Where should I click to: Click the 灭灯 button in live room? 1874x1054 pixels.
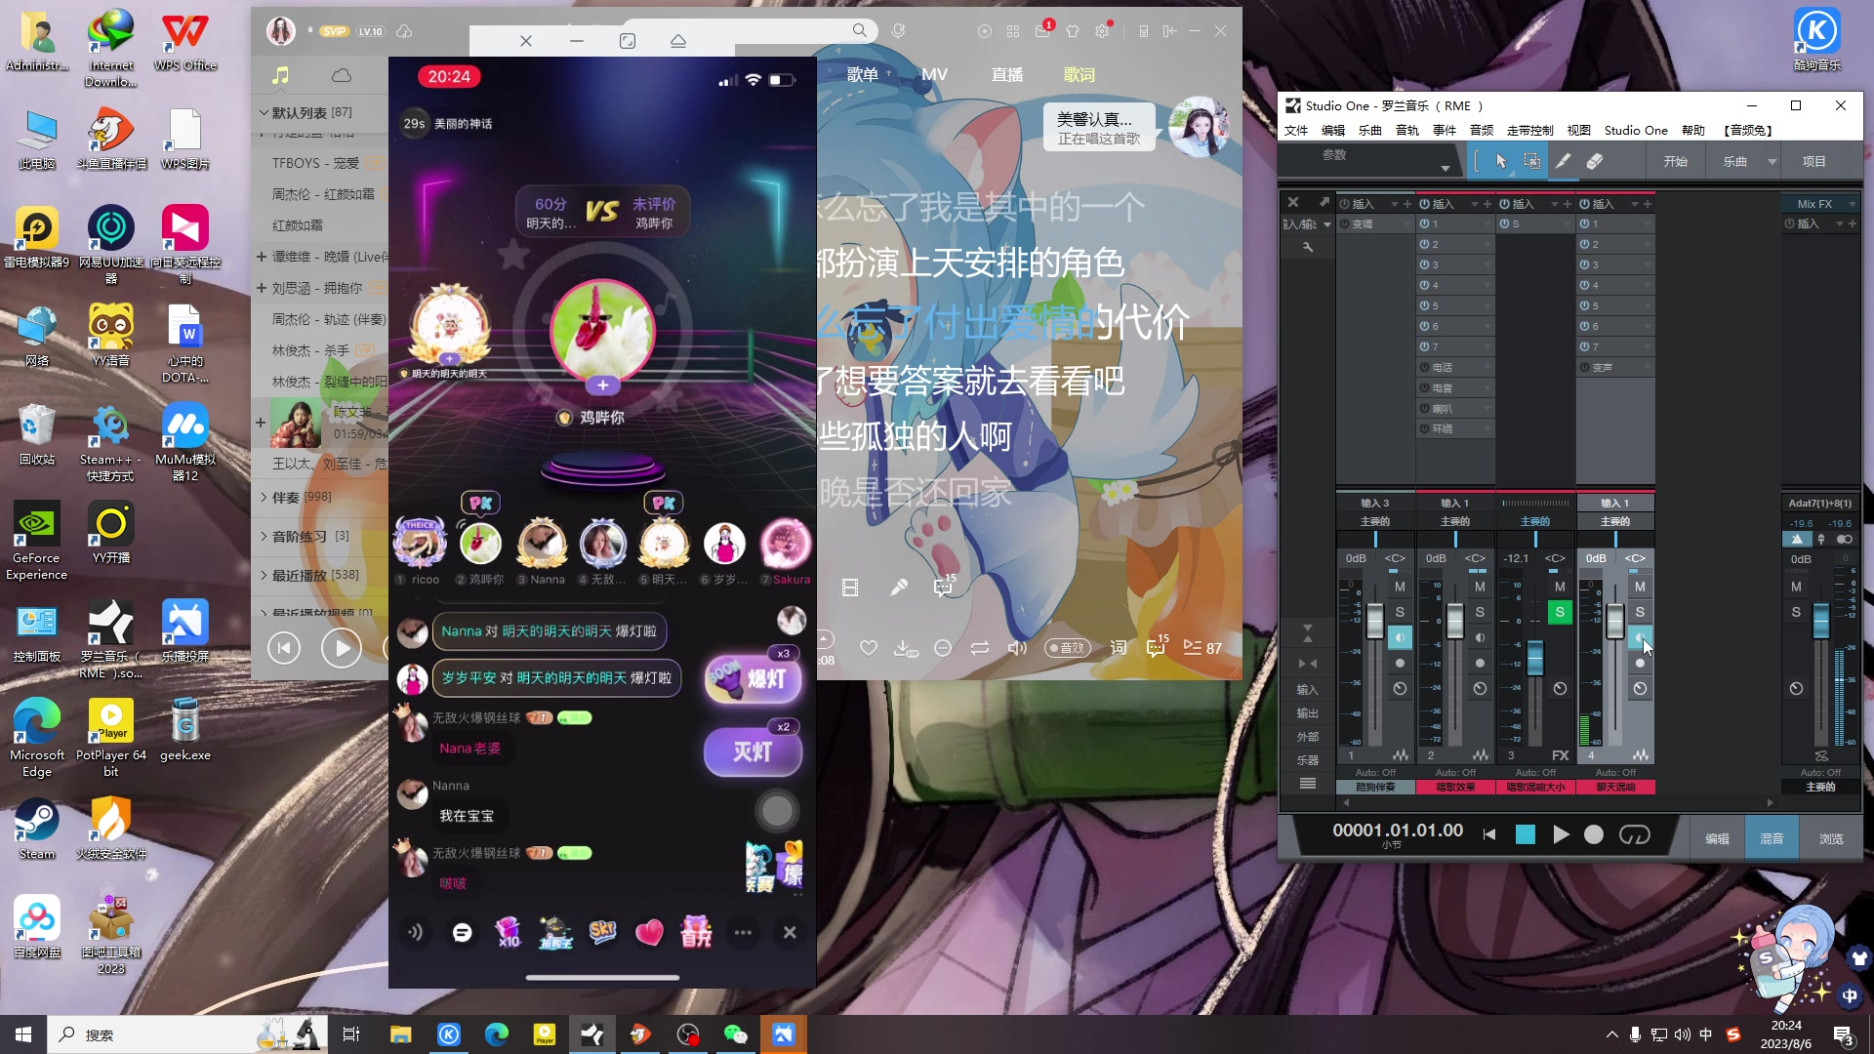click(754, 752)
